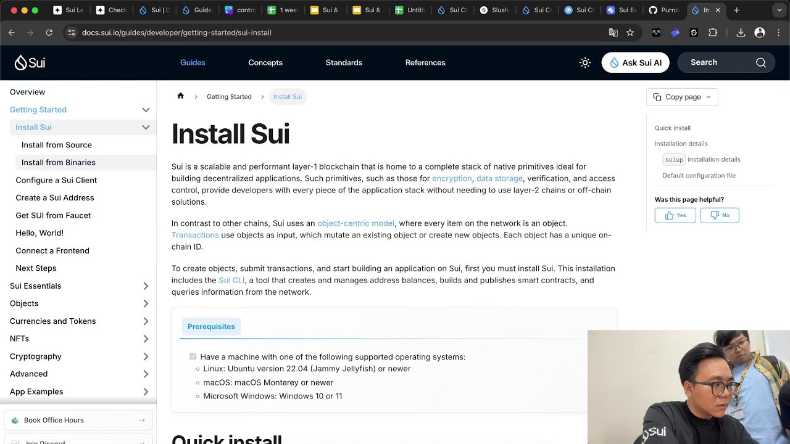Select the Prerequisites tab
Image resolution: width=790 pixels, height=444 pixels.
[211, 326]
